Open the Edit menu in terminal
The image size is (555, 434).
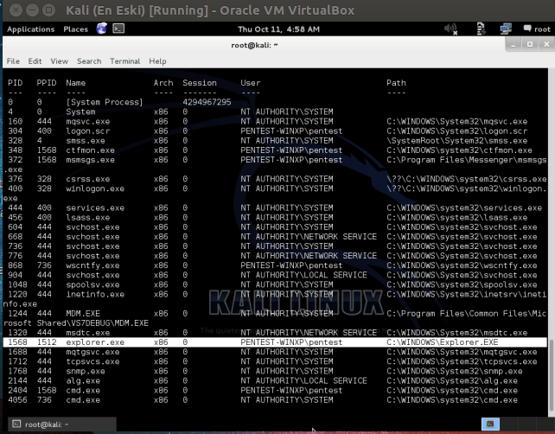35,61
